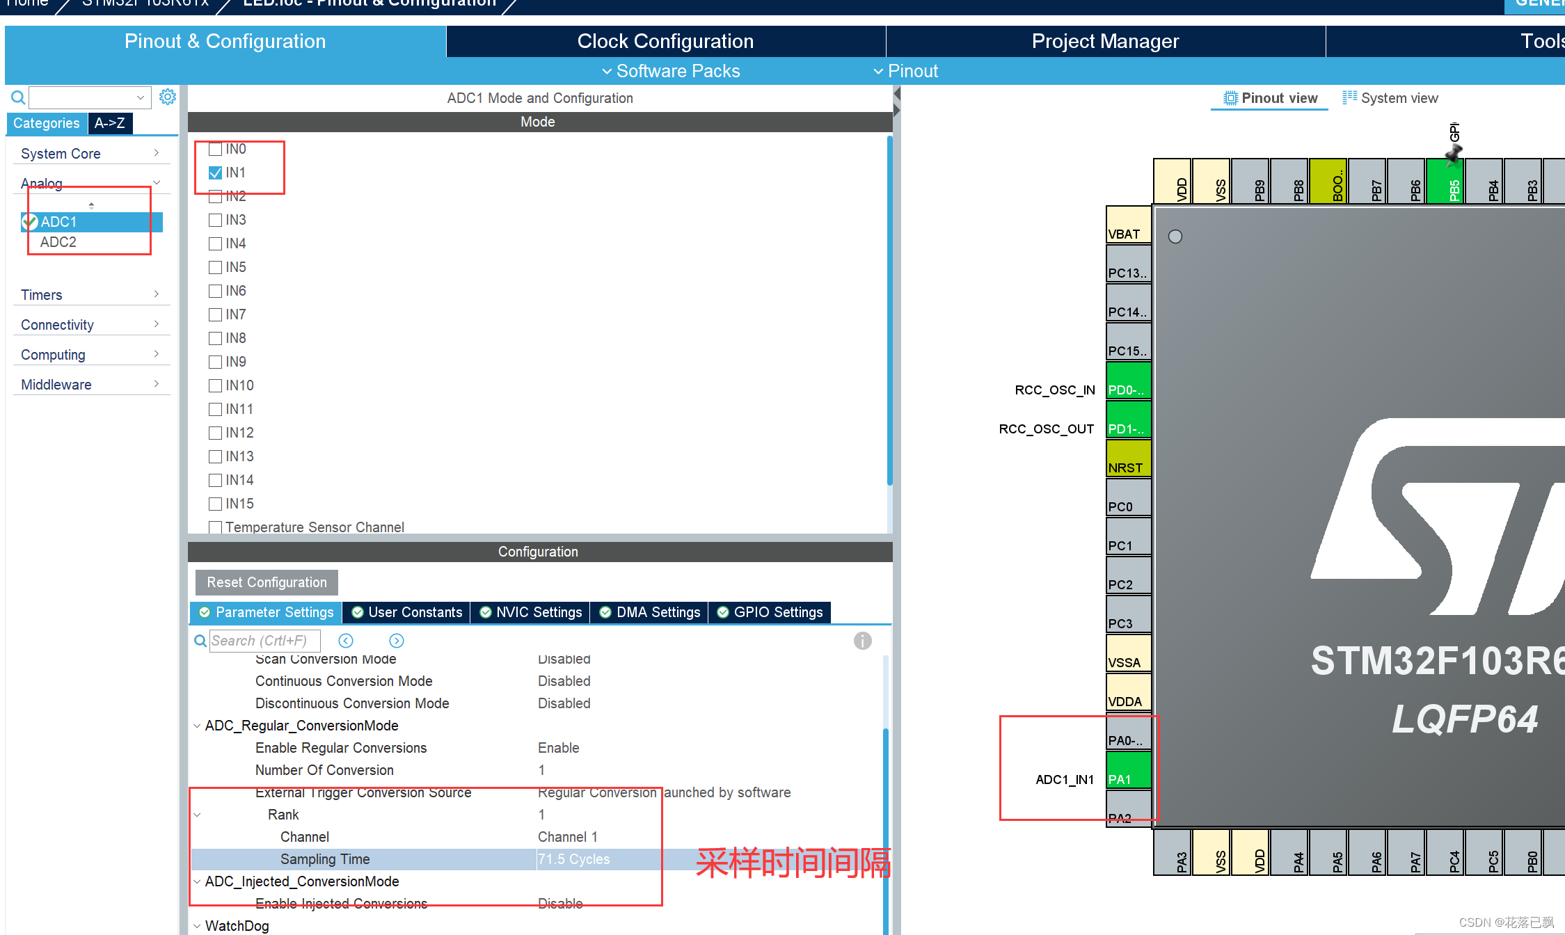Expand the System Core category
This screenshot has width=1565, height=935.
coord(91,153)
